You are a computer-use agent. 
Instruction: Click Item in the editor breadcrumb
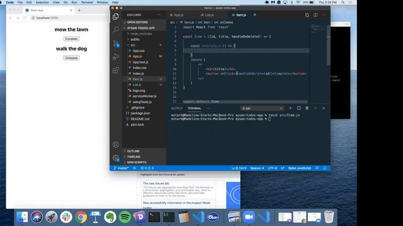(x=207, y=23)
